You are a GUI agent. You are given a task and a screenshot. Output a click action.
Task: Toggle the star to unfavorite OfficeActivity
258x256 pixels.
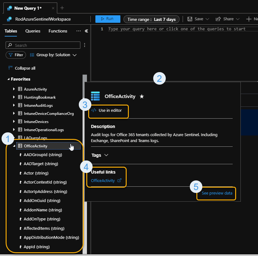pyautogui.click(x=141, y=96)
